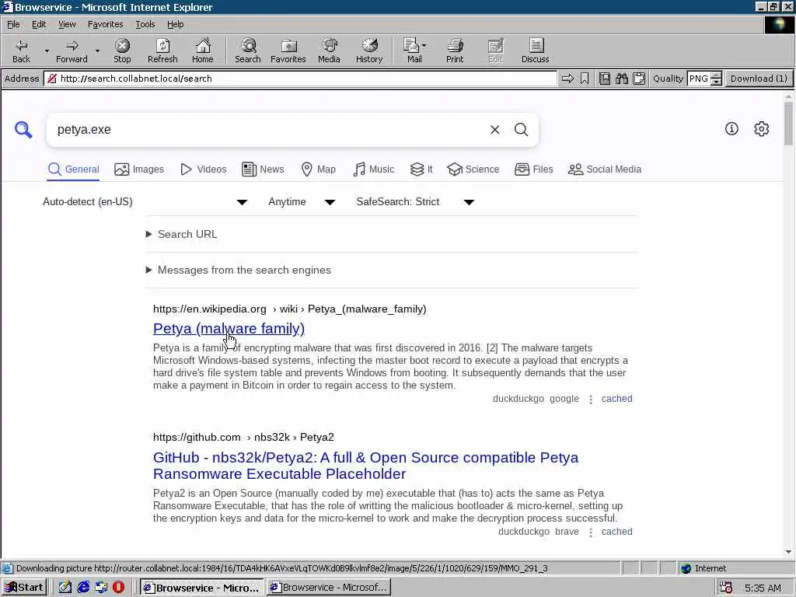
Task: Go Back using the toolbar arrow
Action: click(21, 51)
